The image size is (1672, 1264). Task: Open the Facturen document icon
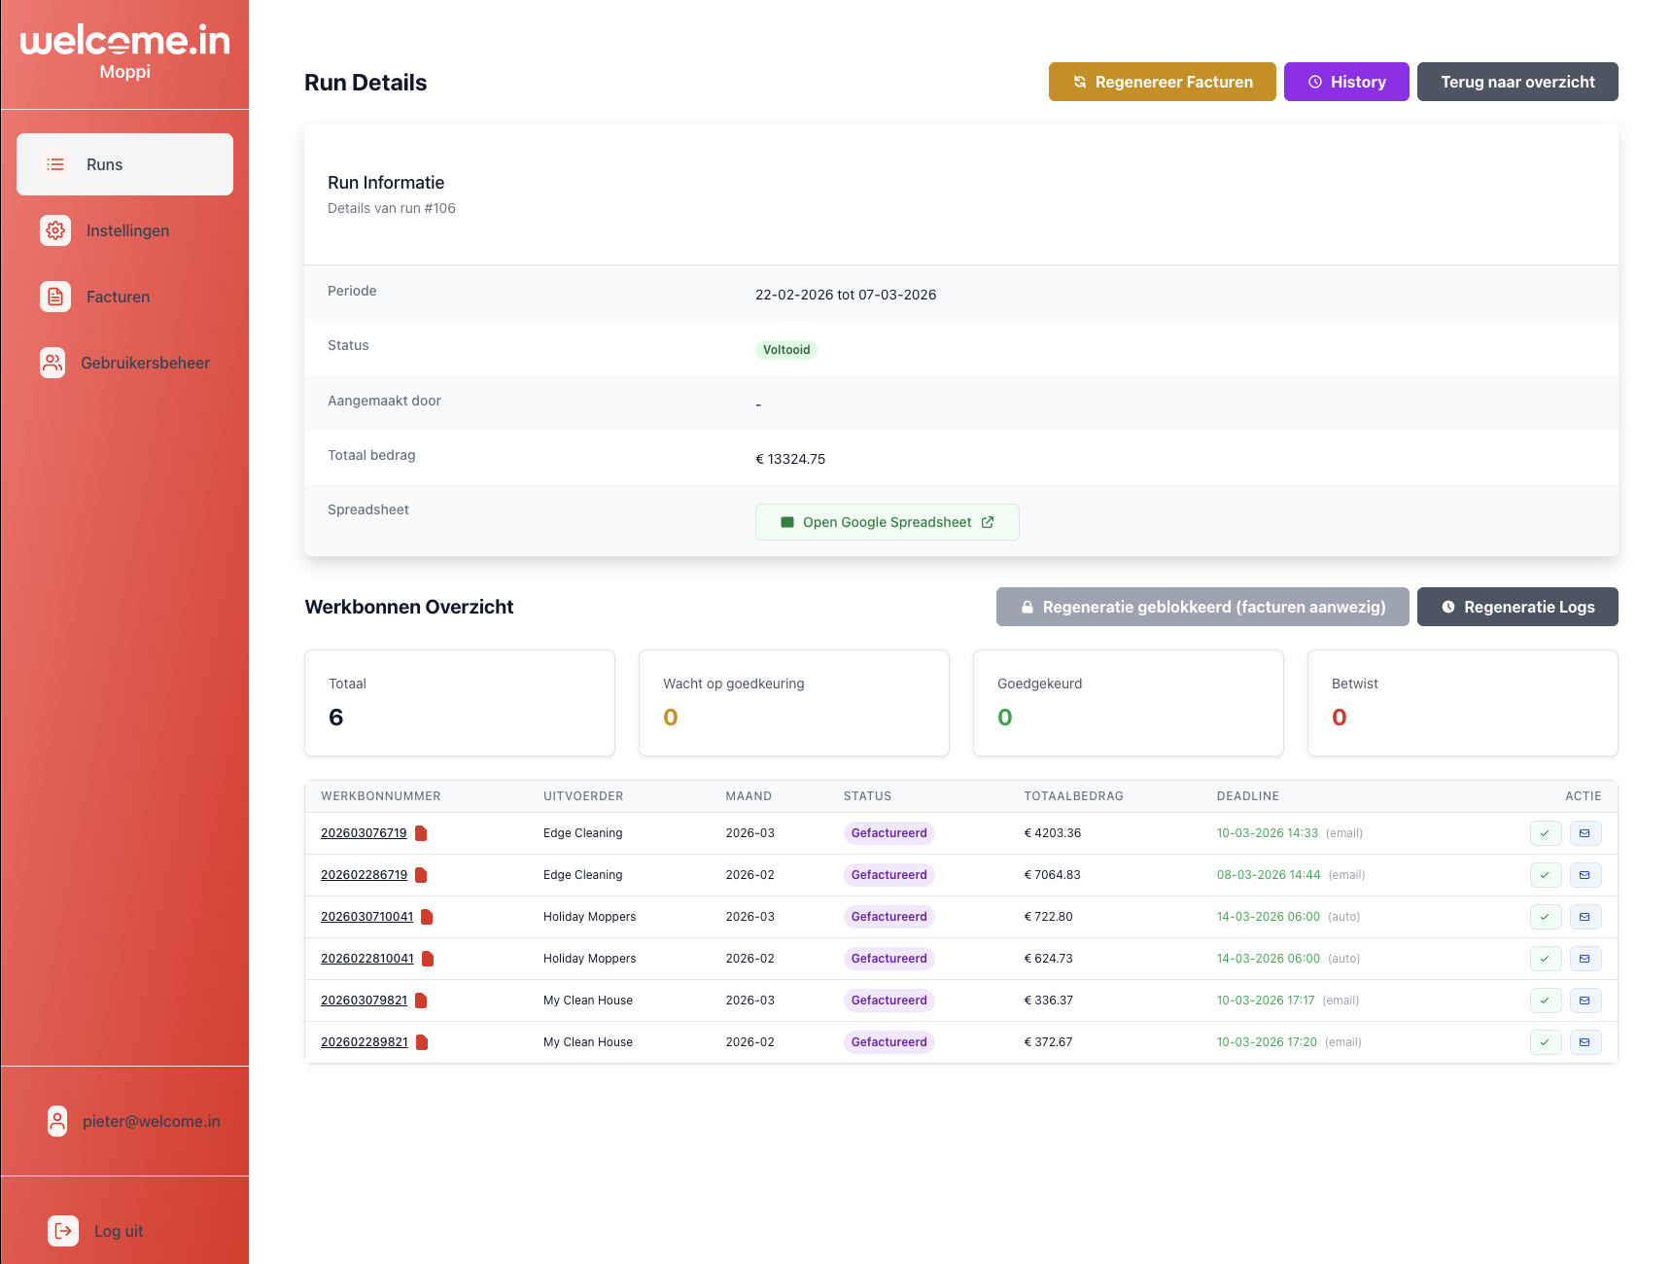(55, 297)
